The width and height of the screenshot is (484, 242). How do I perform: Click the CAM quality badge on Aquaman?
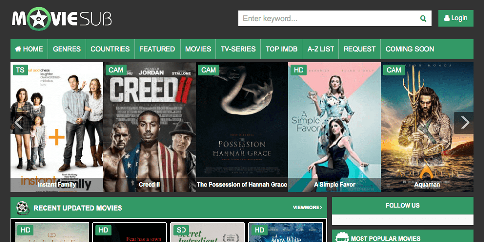click(x=394, y=70)
